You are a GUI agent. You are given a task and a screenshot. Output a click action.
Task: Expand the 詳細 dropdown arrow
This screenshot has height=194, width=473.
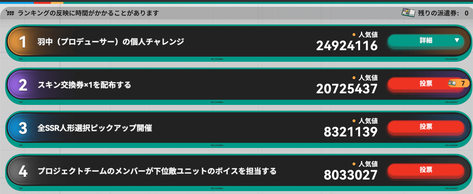click(x=457, y=41)
